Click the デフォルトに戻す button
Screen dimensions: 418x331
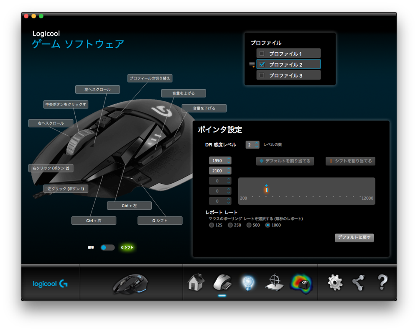pos(354,238)
